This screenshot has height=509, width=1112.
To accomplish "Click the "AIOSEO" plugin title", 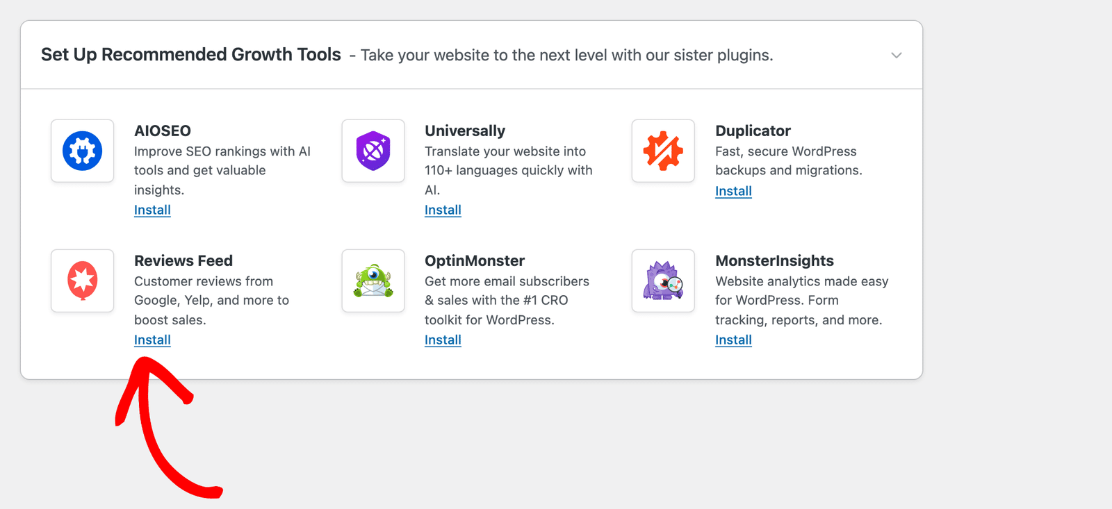I will [x=163, y=131].
